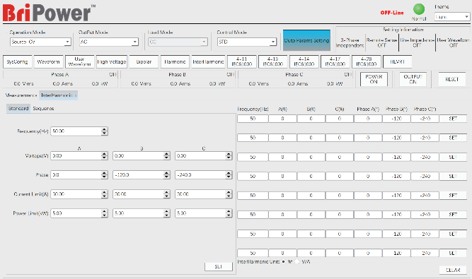Click Frequency cell in first interharmonic table row
The image size is (472, 279).
(x=253, y=119)
